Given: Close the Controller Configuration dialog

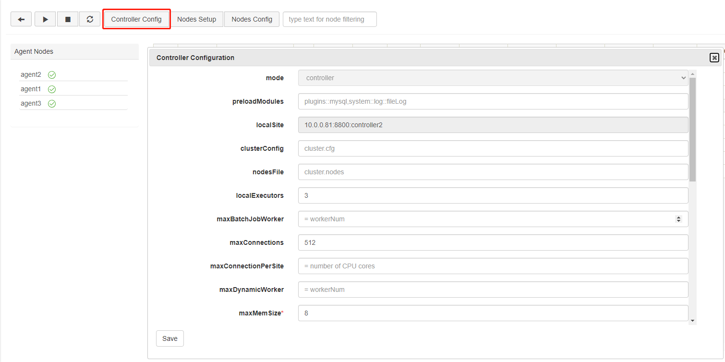Looking at the screenshot, I should tap(714, 58).
